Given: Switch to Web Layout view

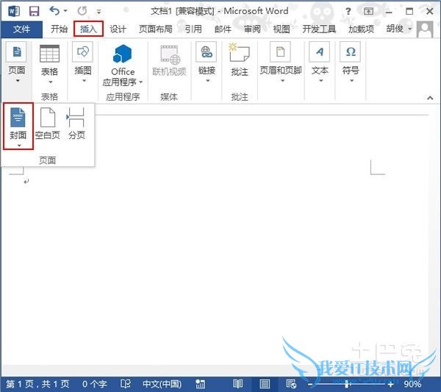Looking at the screenshot, I should pyautogui.click(x=291, y=384).
